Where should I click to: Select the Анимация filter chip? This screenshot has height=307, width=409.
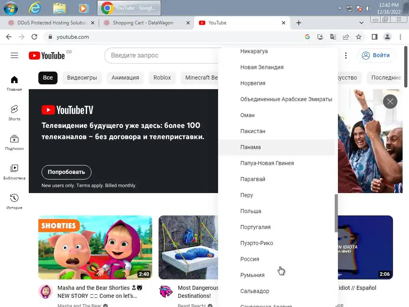(125, 78)
